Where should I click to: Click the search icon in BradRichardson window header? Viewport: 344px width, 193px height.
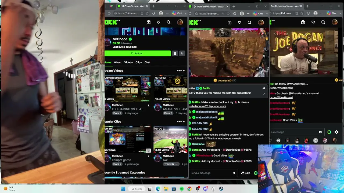[x=323, y=22]
